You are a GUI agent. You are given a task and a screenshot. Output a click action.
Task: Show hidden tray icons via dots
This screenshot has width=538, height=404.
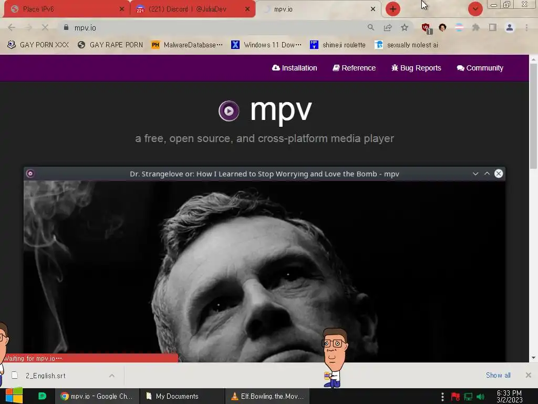(x=442, y=397)
